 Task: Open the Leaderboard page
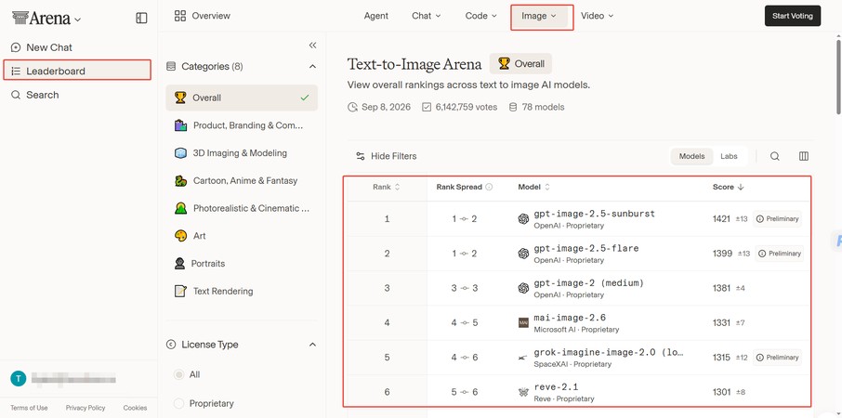coord(77,71)
